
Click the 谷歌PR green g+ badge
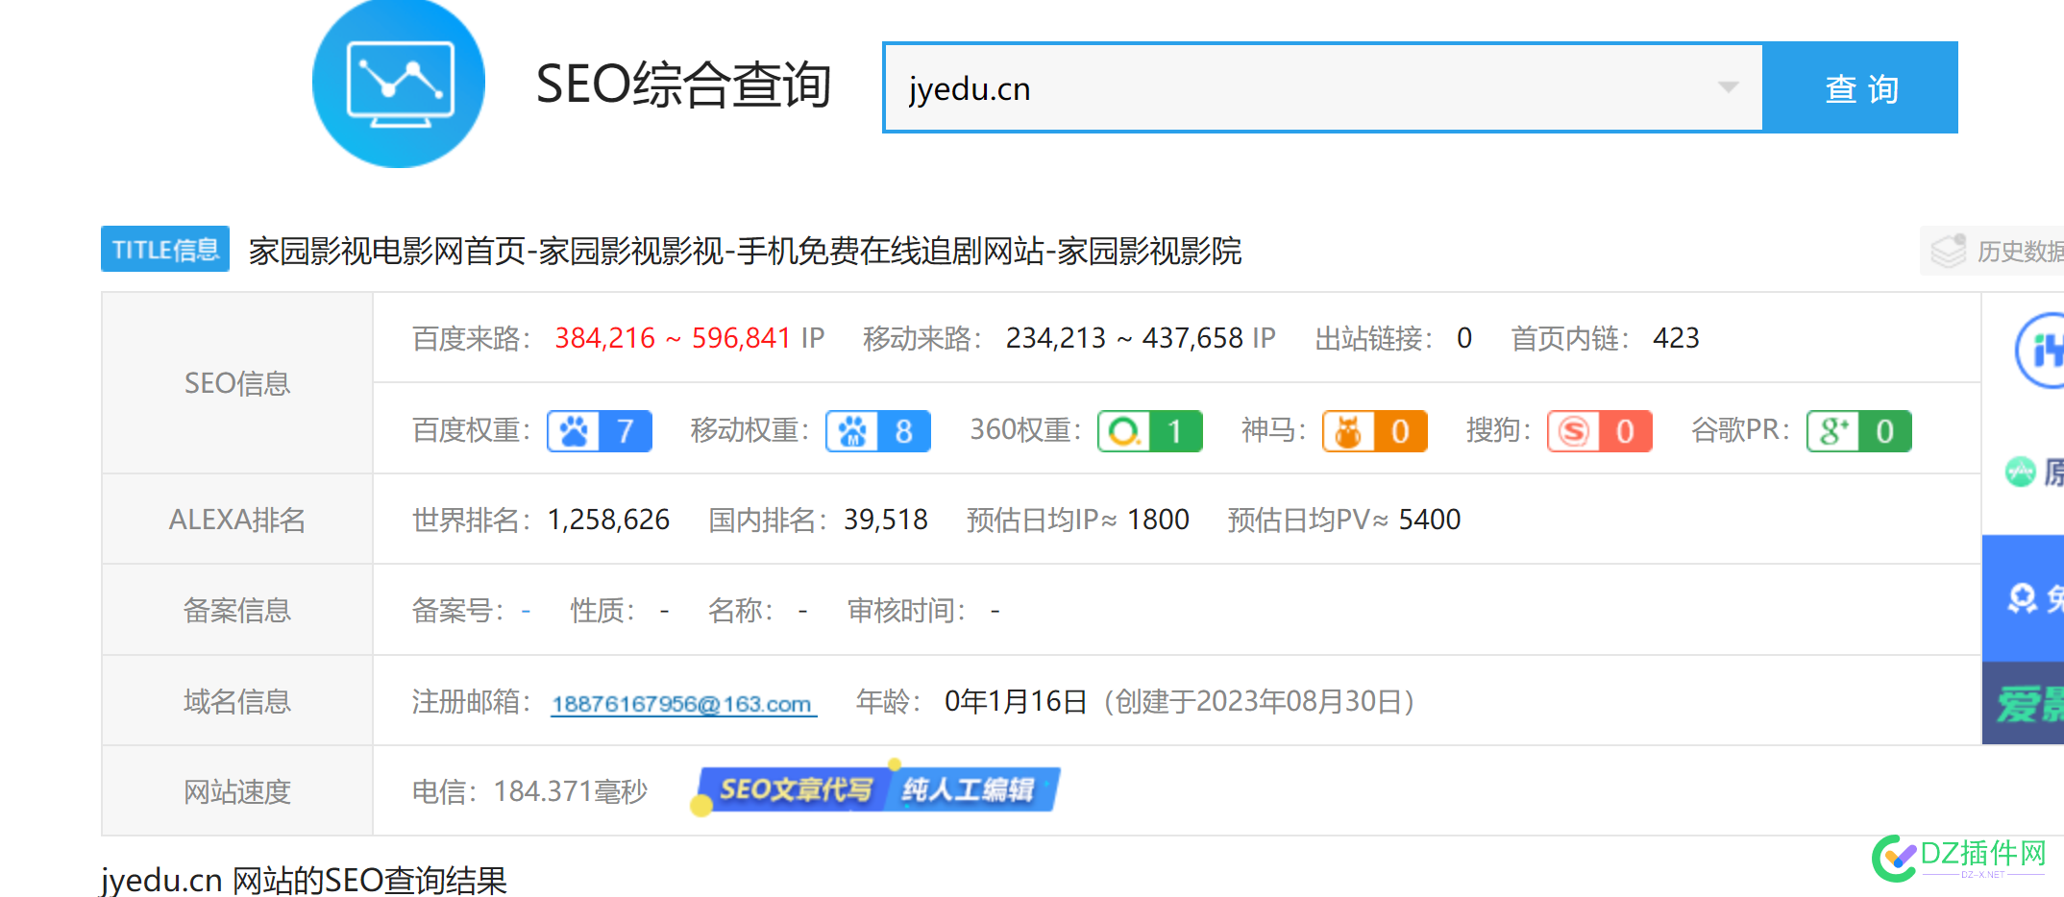1859,431
